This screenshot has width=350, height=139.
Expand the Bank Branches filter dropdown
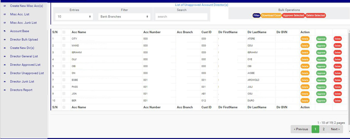[x=124, y=17]
